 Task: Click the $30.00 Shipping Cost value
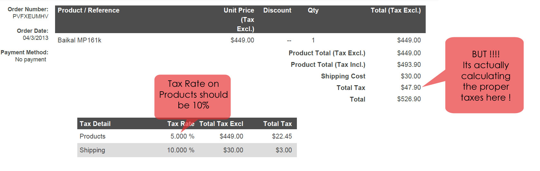411,76
